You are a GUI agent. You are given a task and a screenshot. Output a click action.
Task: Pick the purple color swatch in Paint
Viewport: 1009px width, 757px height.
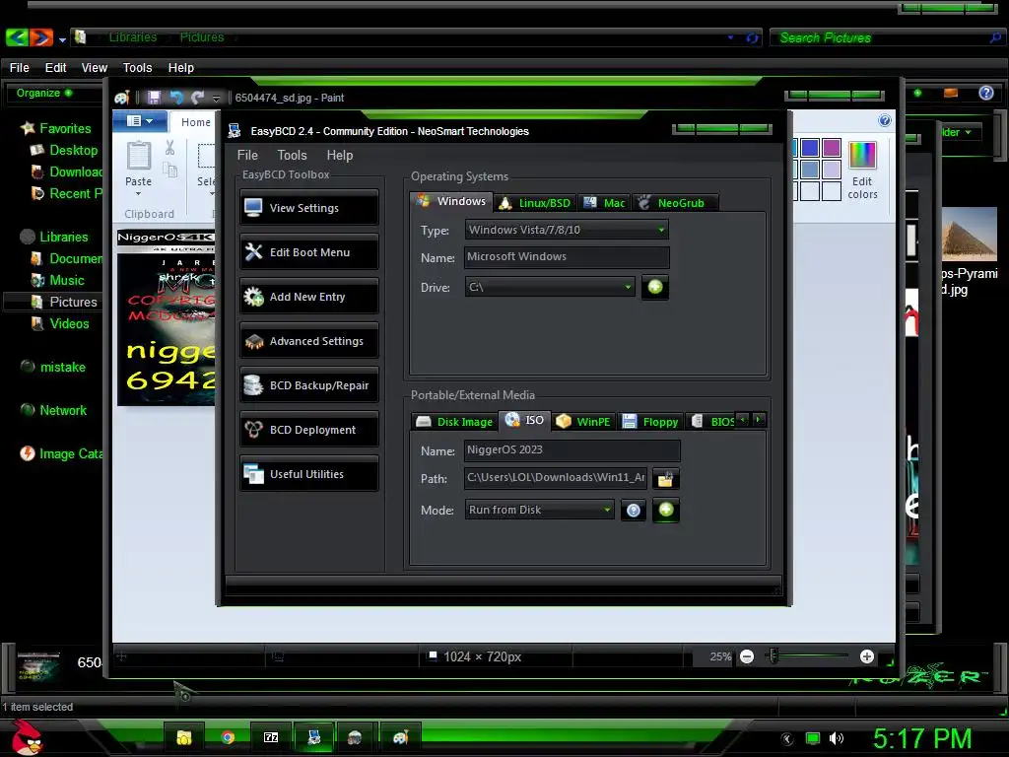[832, 148]
